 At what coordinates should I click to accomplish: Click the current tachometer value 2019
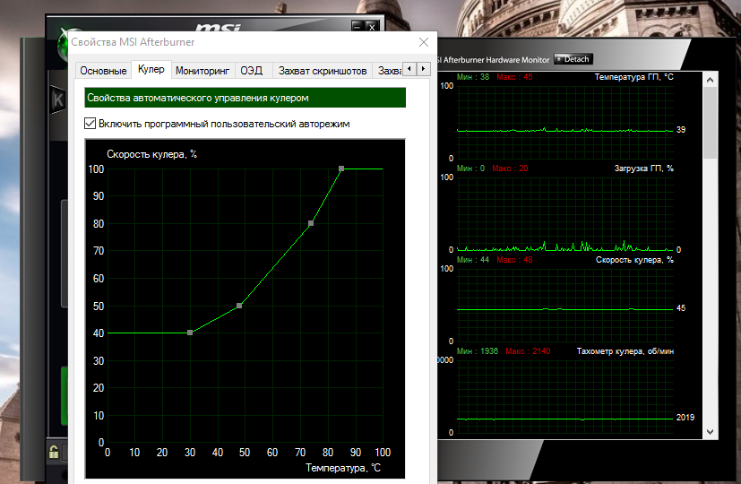685,418
